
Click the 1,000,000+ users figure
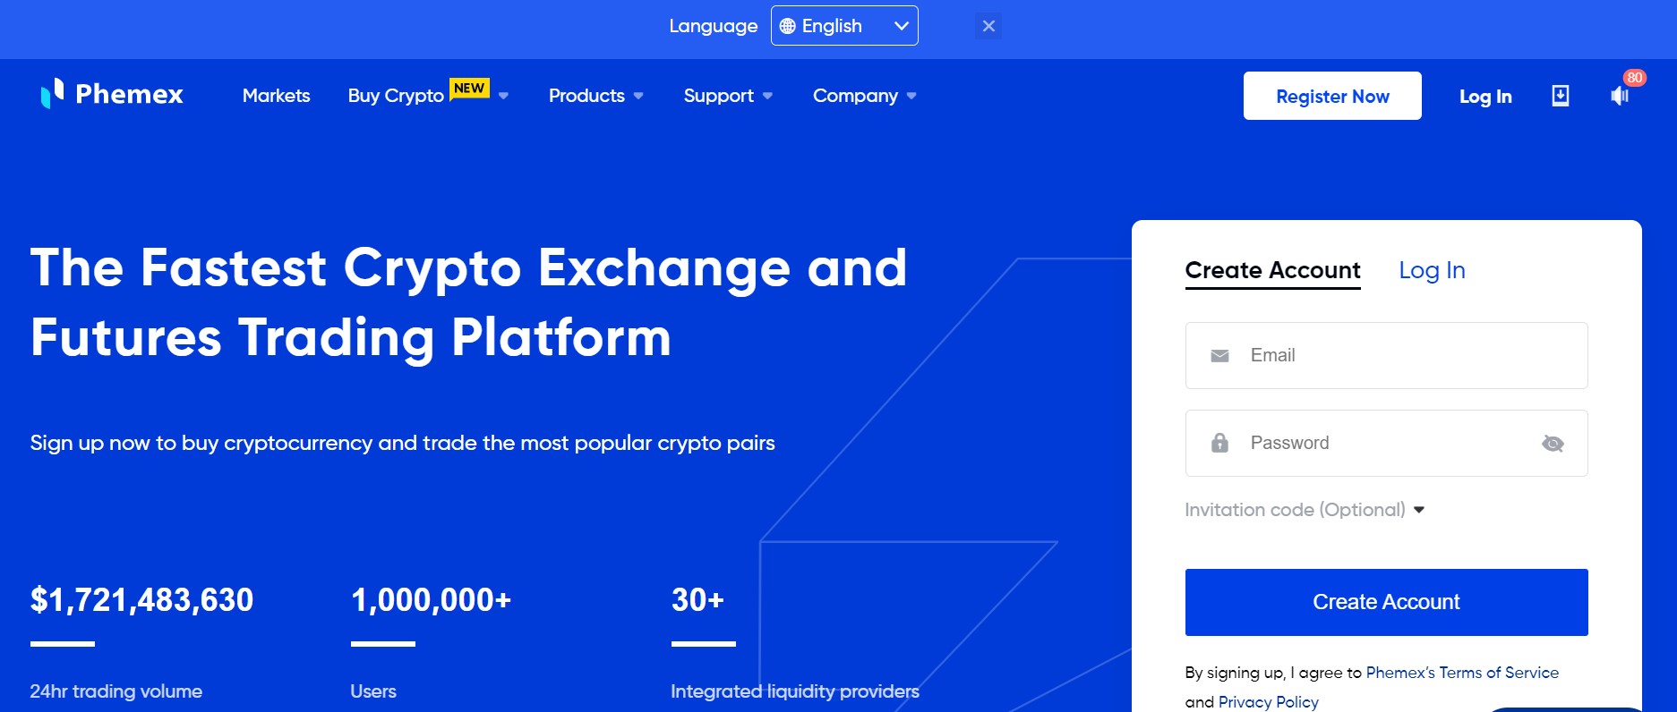(431, 599)
